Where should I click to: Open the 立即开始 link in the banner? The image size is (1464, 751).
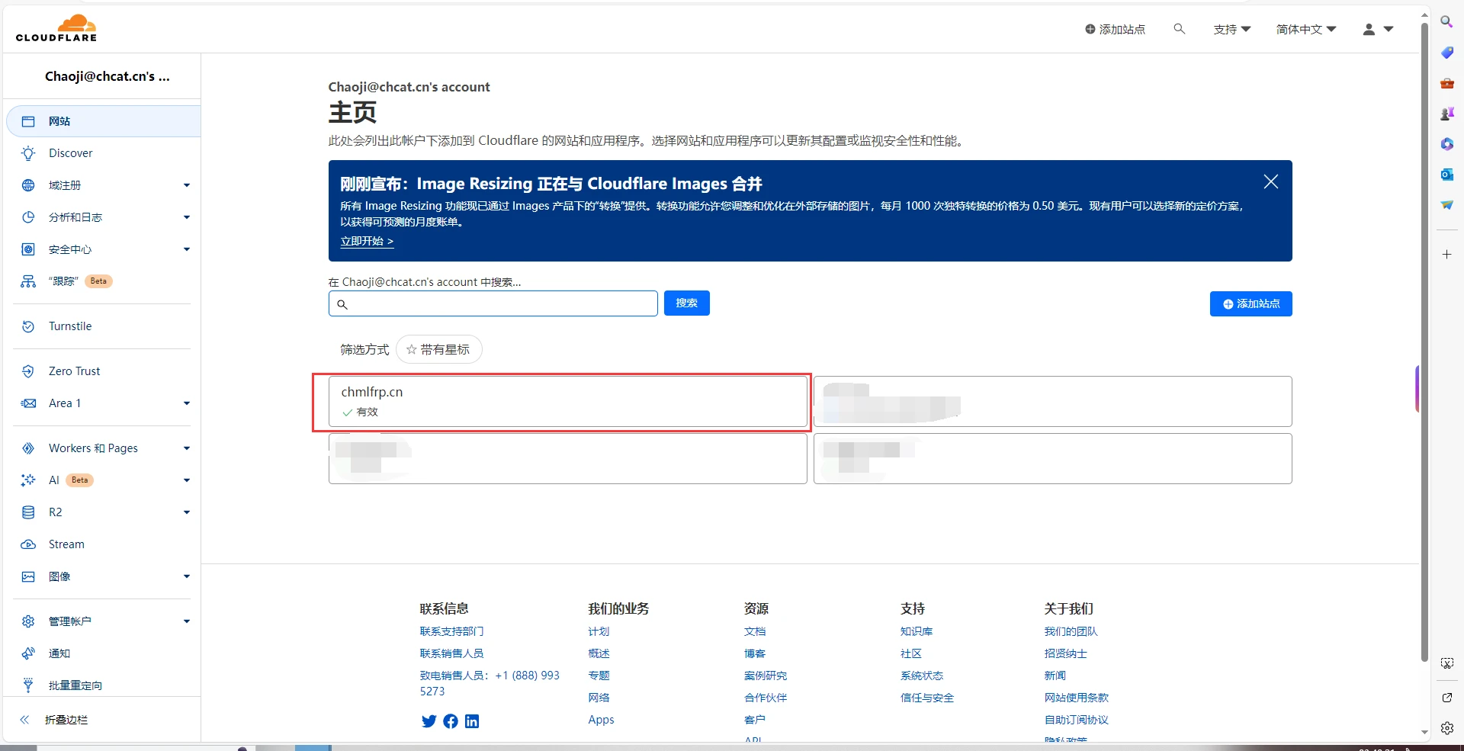[367, 241]
